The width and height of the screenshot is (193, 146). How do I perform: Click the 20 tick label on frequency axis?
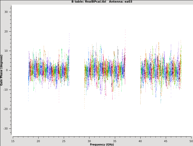click(38, 141)
